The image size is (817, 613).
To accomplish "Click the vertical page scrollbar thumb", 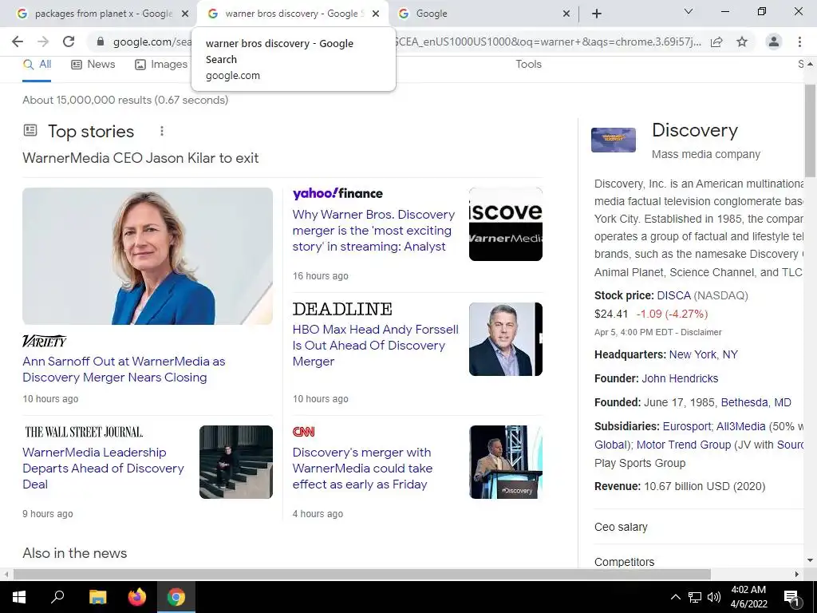I will (811, 130).
